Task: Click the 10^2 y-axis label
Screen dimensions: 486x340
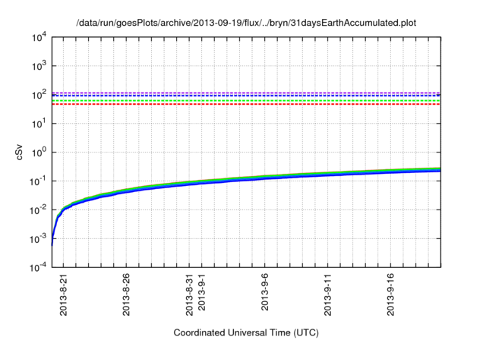Action: [x=39, y=94]
